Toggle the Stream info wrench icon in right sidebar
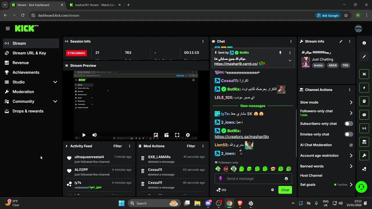372x209 pixels. (364, 156)
